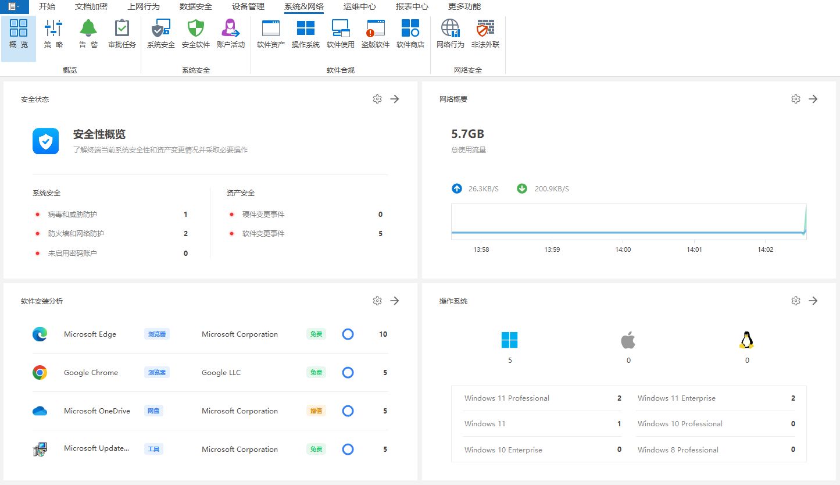Viewport: 840px width, 485px height.
Task: Switch to the 系统&网络 tab
Action: (304, 7)
